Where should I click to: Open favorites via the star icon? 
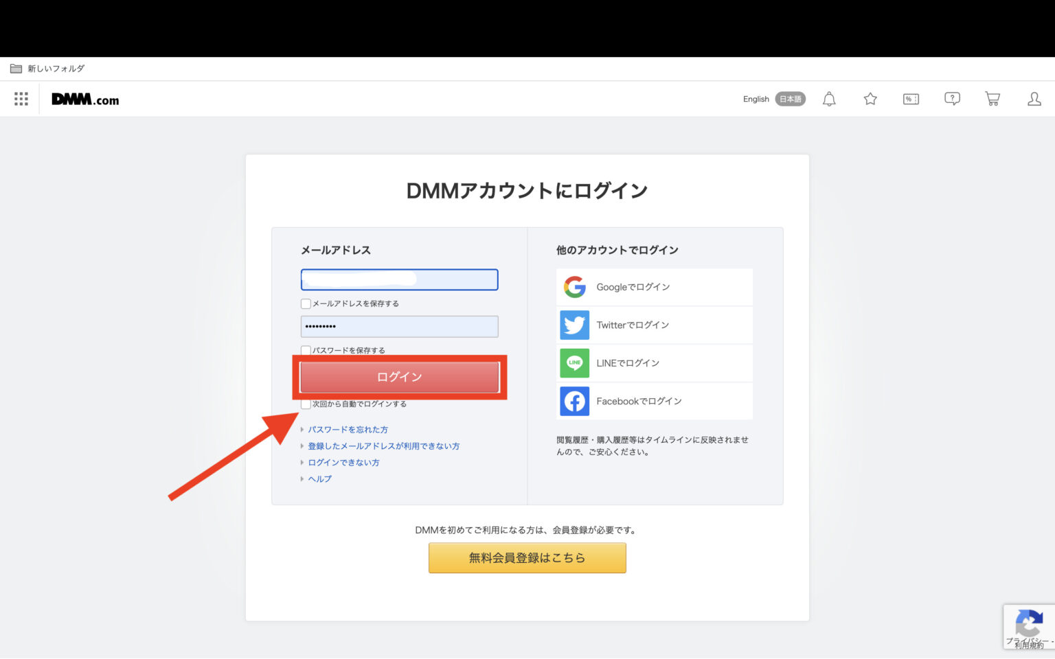pyautogui.click(x=870, y=98)
